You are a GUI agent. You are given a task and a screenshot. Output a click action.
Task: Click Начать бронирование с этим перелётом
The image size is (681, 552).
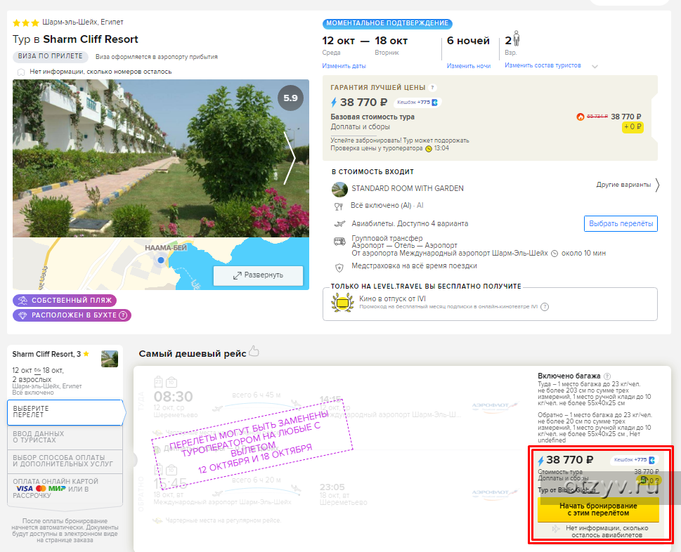click(x=598, y=510)
